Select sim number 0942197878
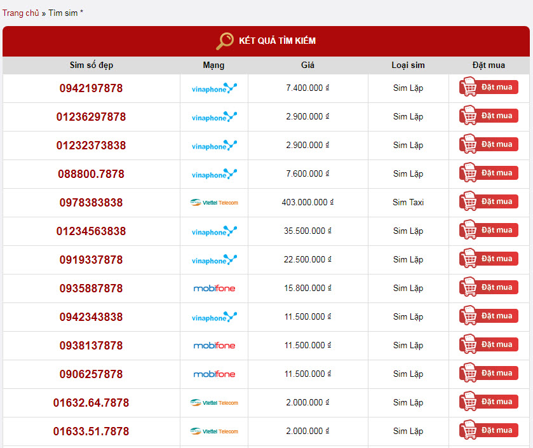This screenshot has height=448, width=533. click(91, 88)
